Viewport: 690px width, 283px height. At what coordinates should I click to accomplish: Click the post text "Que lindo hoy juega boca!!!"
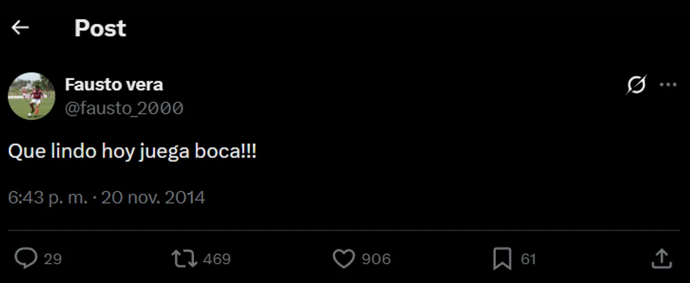132,152
